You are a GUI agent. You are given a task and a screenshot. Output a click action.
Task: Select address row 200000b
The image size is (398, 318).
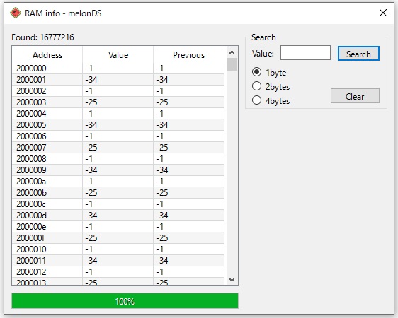(x=118, y=193)
